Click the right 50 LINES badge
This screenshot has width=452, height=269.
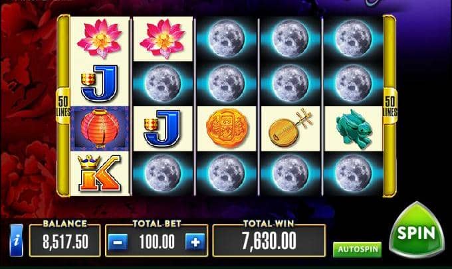390,106
